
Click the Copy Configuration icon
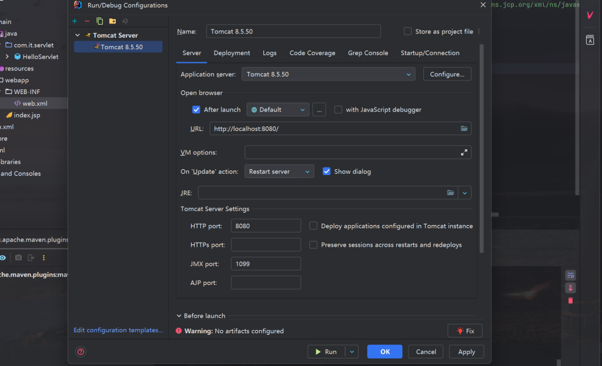point(99,21)
